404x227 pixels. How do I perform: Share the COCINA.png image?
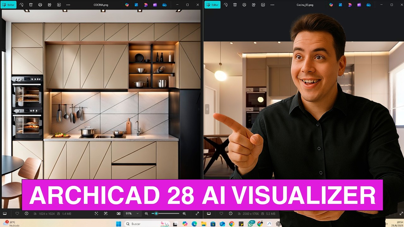coord(50,5)
